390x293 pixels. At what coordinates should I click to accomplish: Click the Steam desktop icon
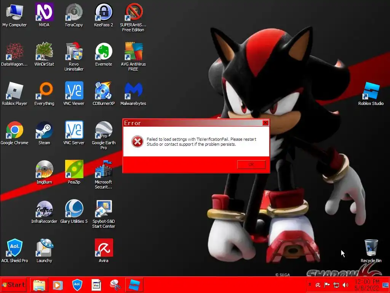click(x=44, y=133)
